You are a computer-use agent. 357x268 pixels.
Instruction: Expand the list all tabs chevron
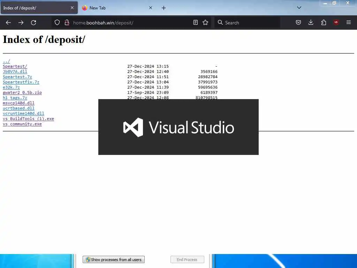(299, 8)
